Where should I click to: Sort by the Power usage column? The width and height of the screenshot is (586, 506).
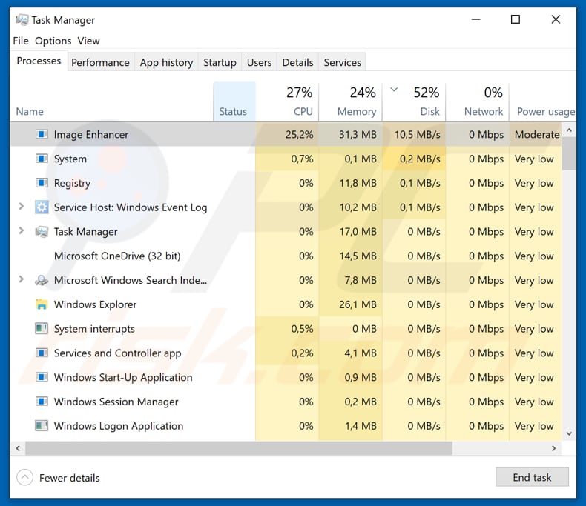542,101
